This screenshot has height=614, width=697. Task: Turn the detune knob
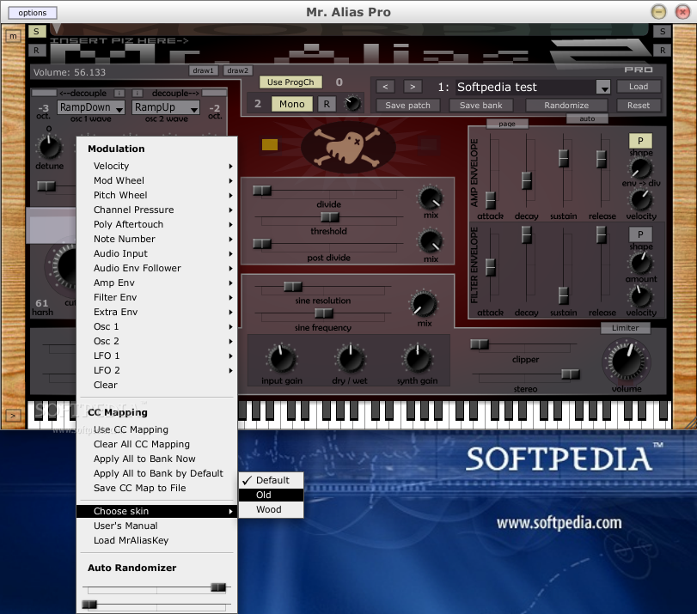pyautogui.click(x=49, y=147)
